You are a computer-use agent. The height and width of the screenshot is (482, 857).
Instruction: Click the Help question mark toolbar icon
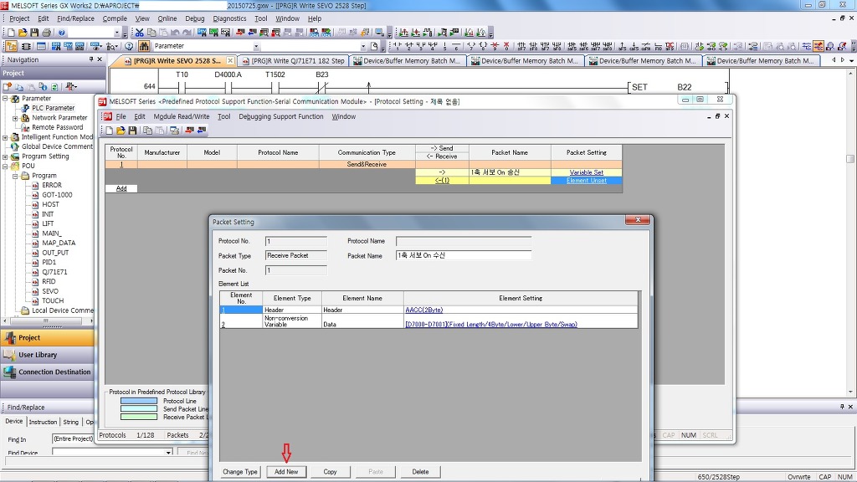point(62,33)
